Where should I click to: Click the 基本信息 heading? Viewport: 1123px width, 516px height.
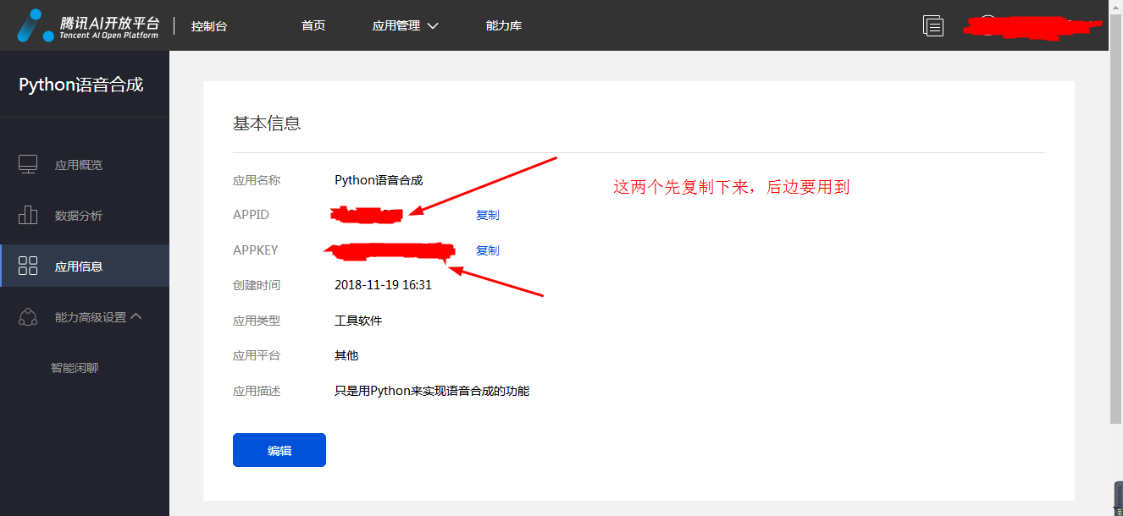click(x=267, y=124)
